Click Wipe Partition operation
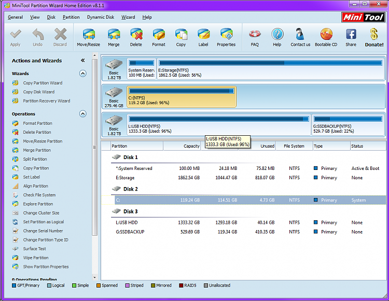Image resolution: width=389 pixels, height=301 pixels. tap(36, 257)
